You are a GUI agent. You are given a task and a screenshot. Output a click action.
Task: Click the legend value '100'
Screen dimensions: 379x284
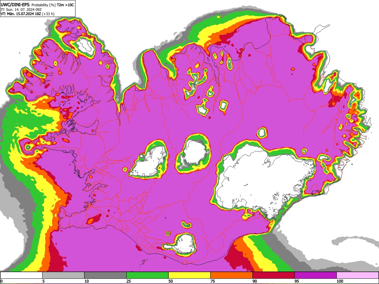(x=340, y=281)
